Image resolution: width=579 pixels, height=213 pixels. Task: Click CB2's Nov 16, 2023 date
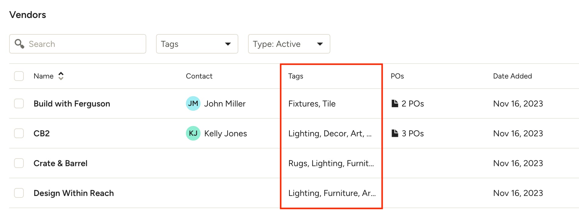(518, 133)
